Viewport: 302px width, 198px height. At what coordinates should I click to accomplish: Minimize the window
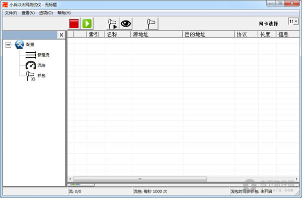(271, 4)
